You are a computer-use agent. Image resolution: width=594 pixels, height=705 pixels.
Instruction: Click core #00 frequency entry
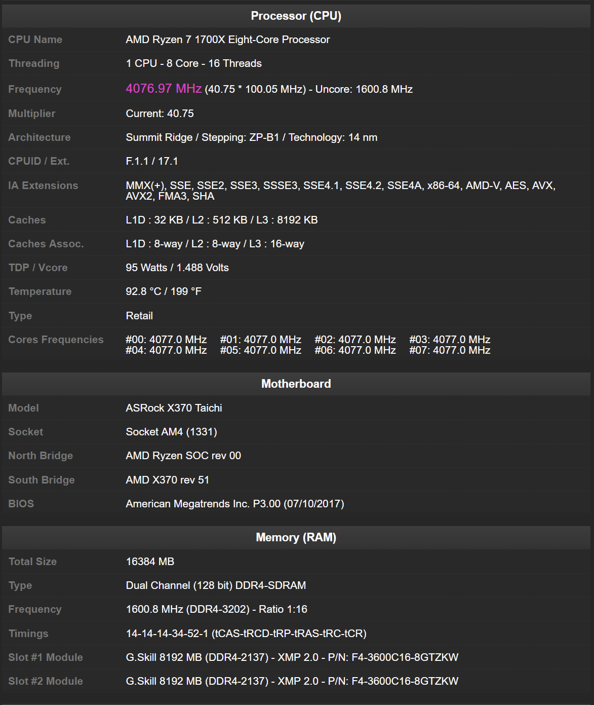(167, 340)
